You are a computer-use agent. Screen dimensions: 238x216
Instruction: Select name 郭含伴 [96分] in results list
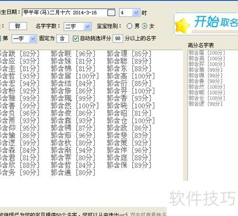pos(129,150)
